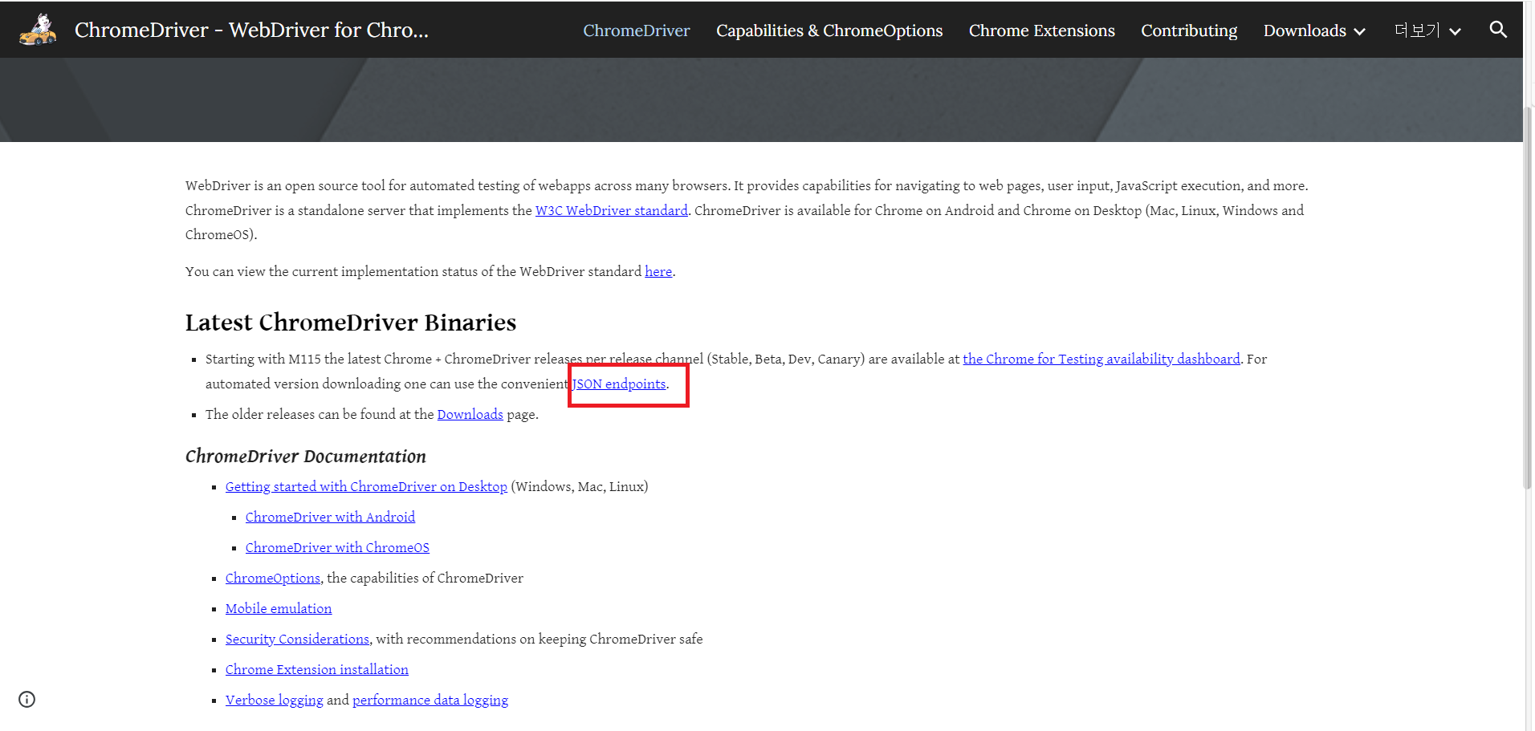Open Capabilities & ChromeOptions nav item
This screenshot has height=731, width=1535.
(x=829, y=30)
